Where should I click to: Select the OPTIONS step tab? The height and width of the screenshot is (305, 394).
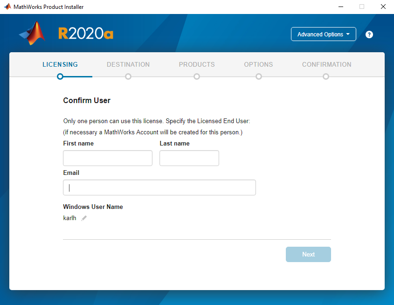tap(258, 64)
